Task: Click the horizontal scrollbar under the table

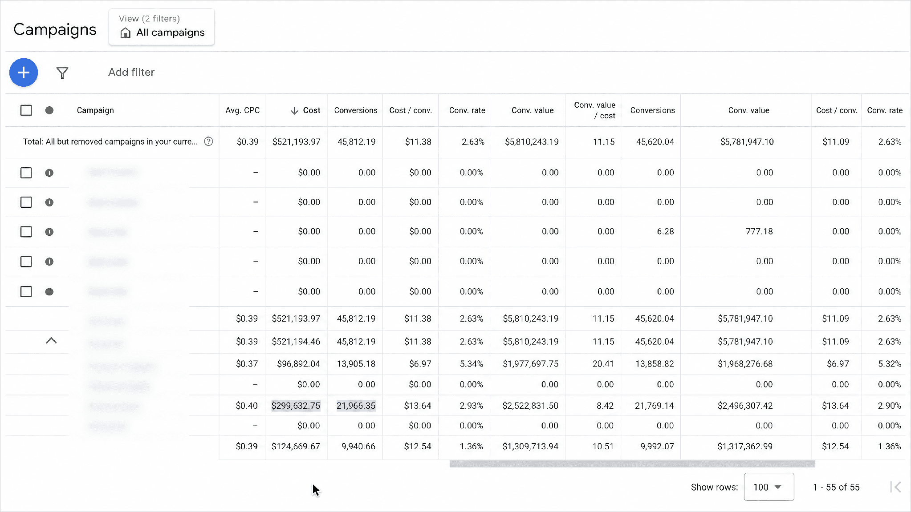Action: tap(632, 464)
